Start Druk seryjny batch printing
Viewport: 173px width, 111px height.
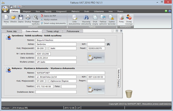click(95, 20)
